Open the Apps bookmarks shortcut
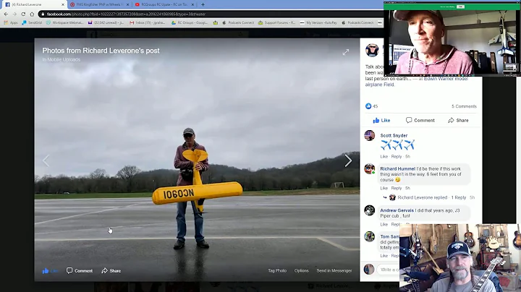This screenshot has width=521, height=292. click(11, 22)
